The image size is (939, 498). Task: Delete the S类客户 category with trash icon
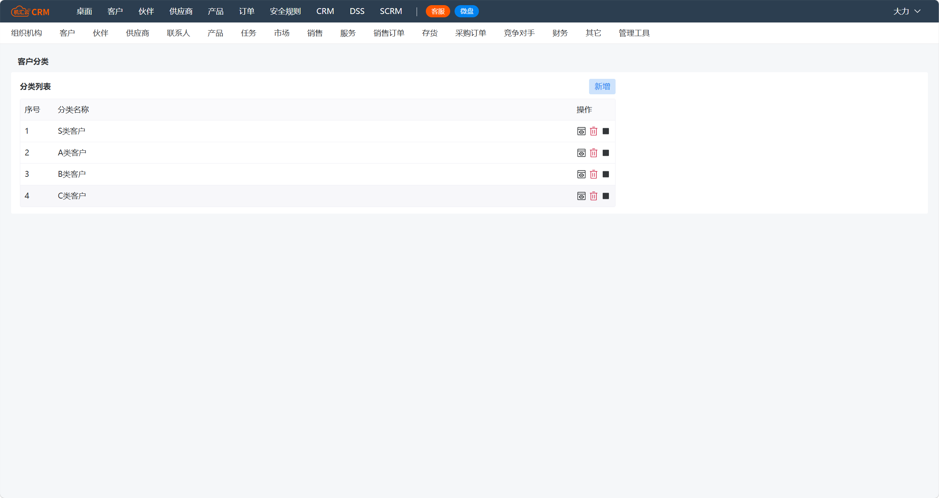593,131
